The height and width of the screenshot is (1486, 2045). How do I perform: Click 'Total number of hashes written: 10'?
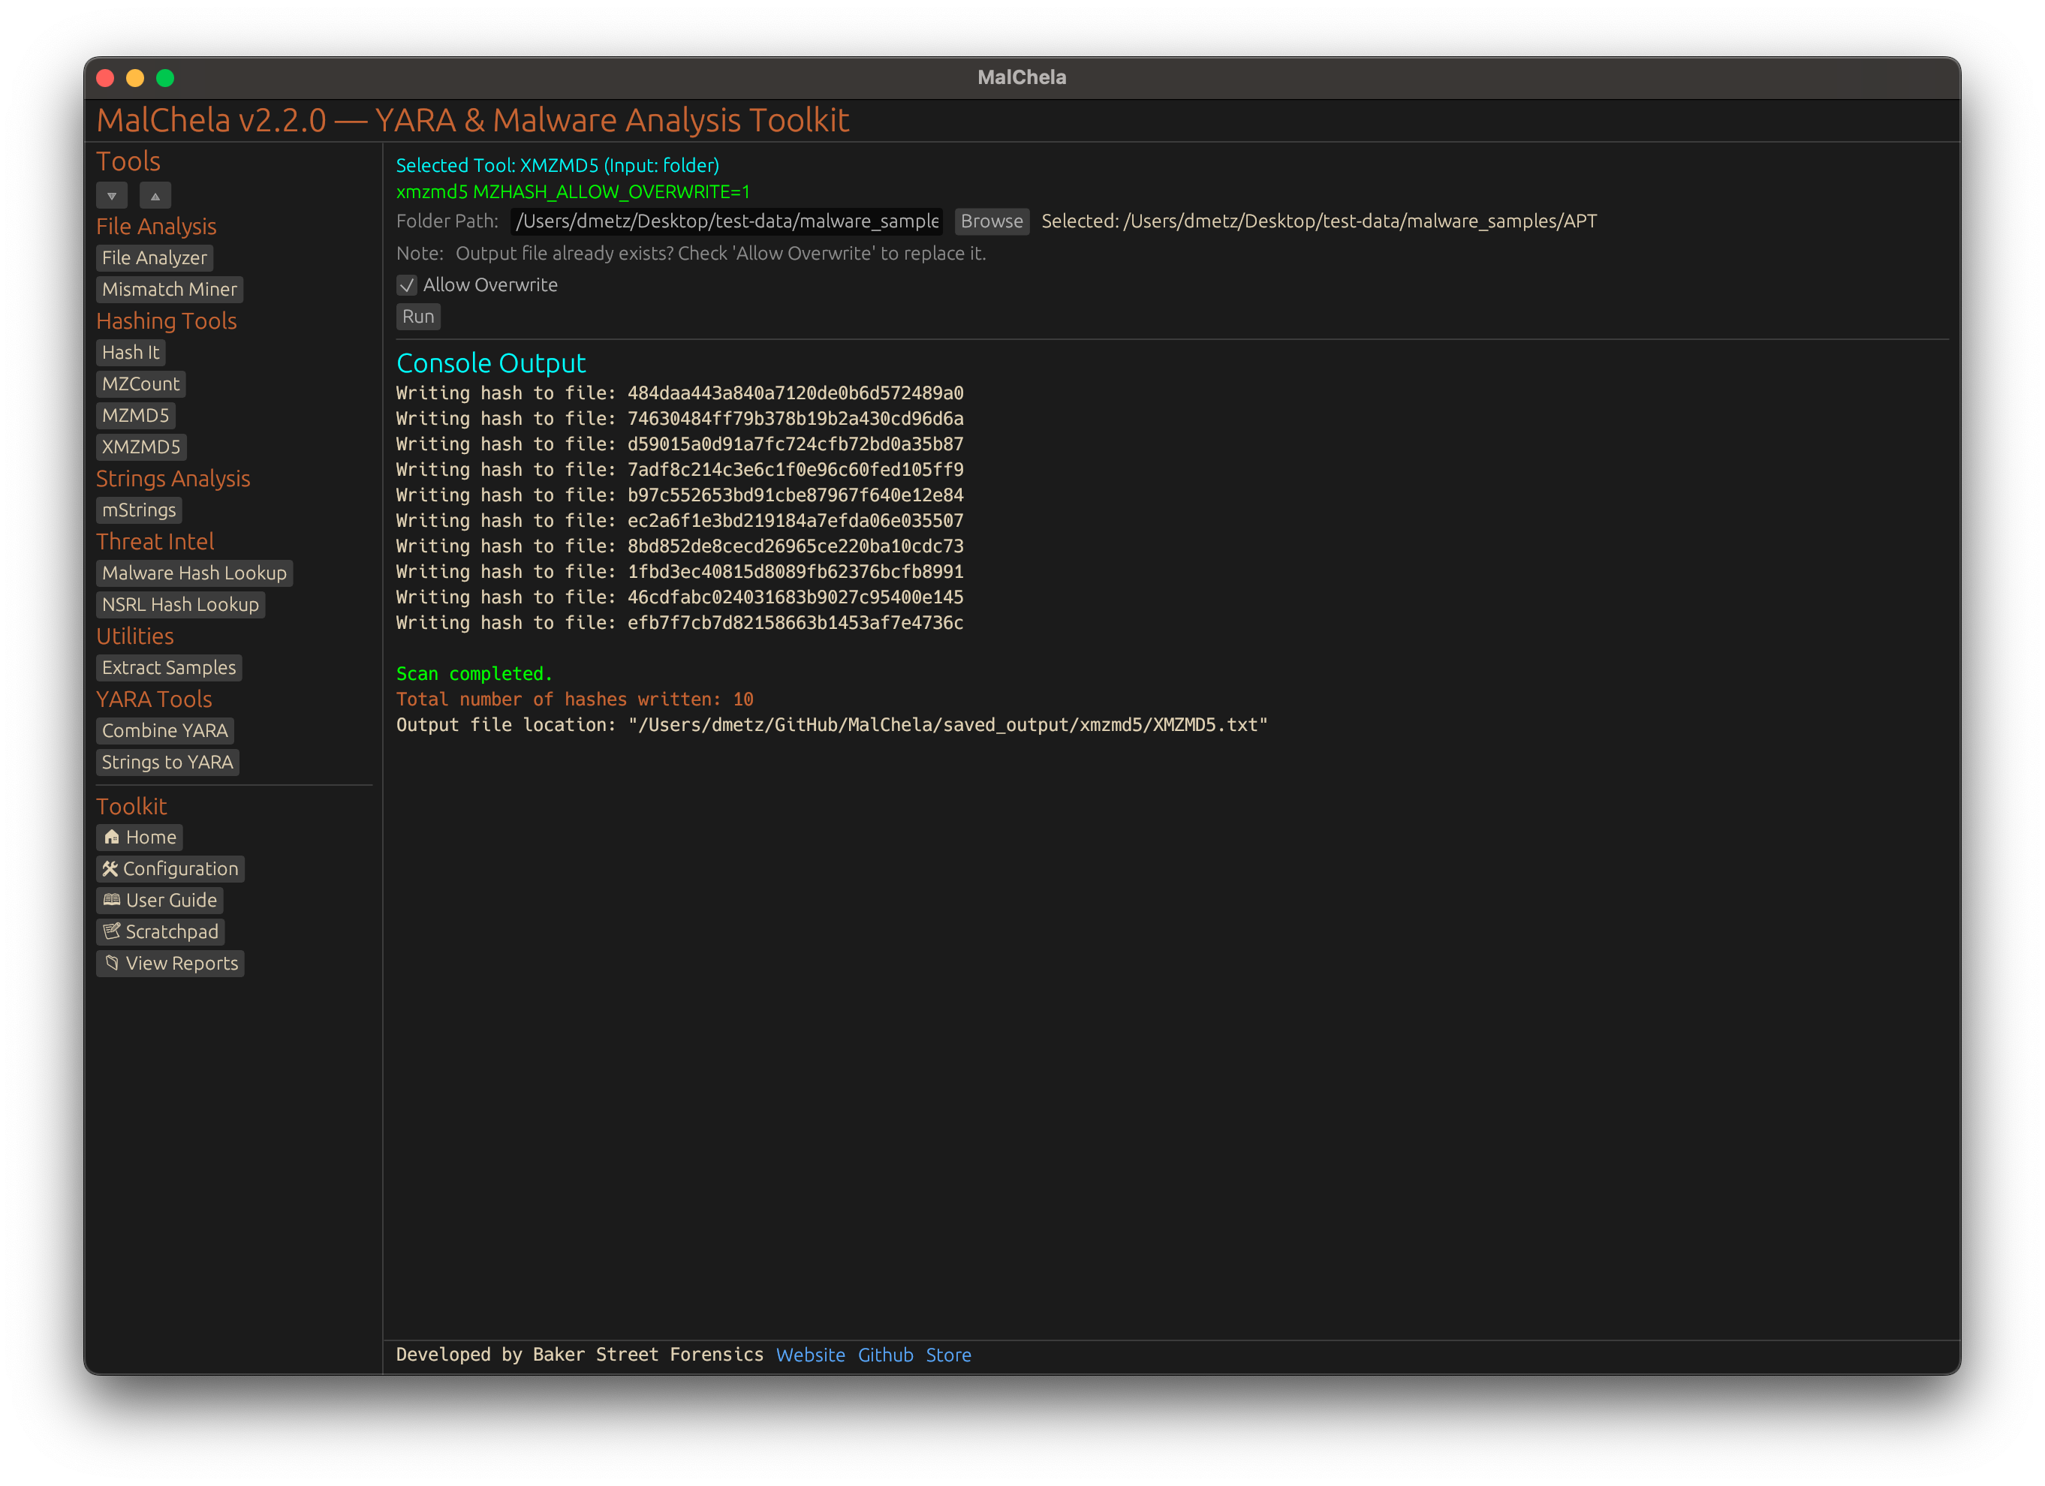point(574,699)
